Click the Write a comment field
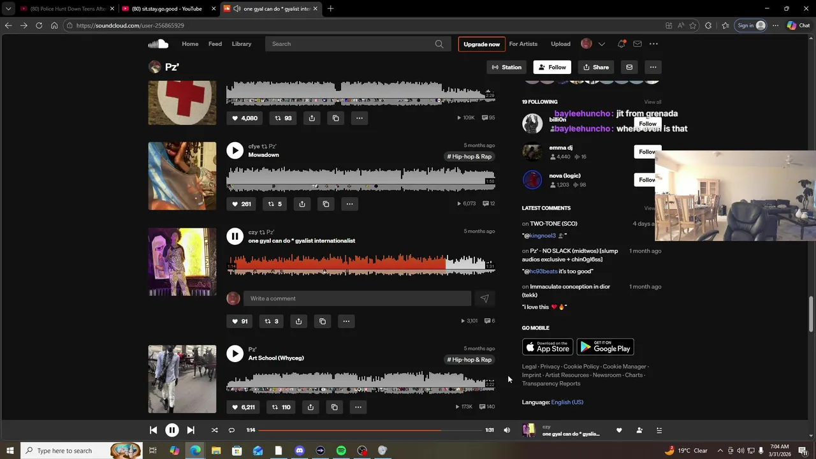 coord(357,298)
